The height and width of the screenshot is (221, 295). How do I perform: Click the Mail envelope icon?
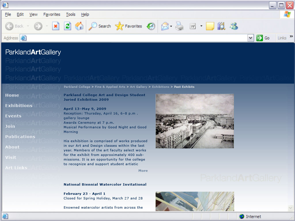tap(165, 26)
